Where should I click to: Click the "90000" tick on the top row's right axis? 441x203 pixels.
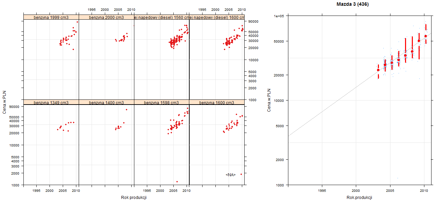[254, 22]
